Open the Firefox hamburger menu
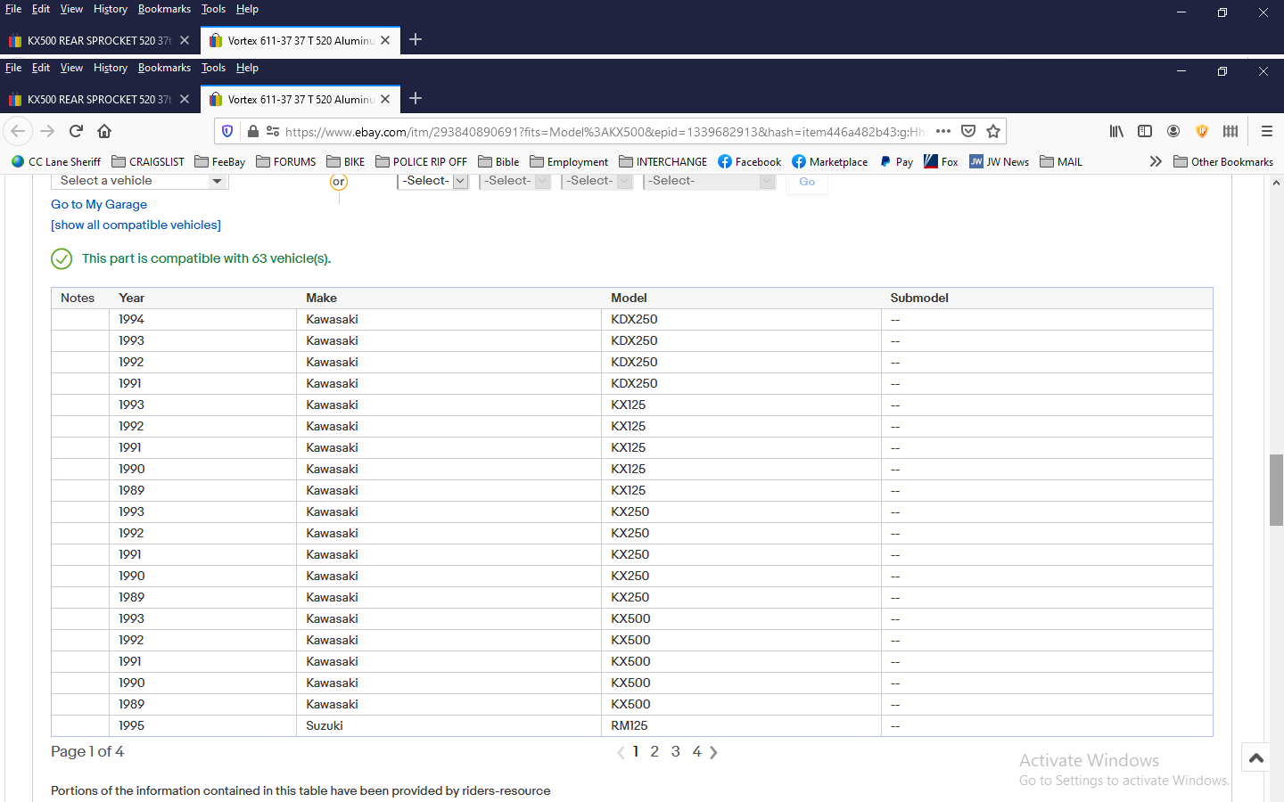Screen dimensions: 1284x802 1266,131
